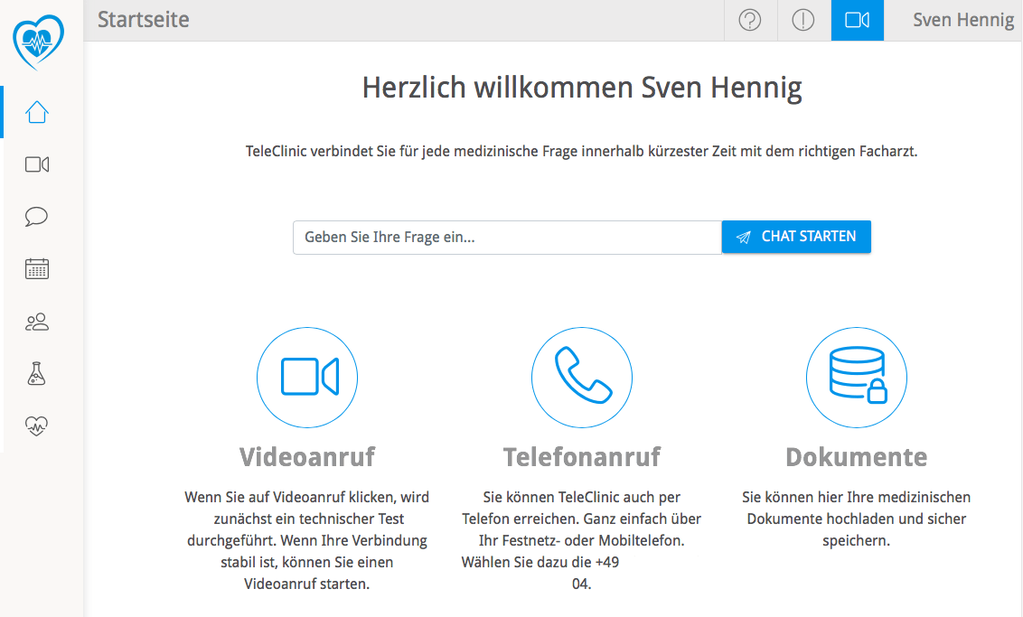Click the large Telefonanruf phone circle icon
Image resolution: width=1023 pixels, height=617 pixels.
(x=582, y=377)
